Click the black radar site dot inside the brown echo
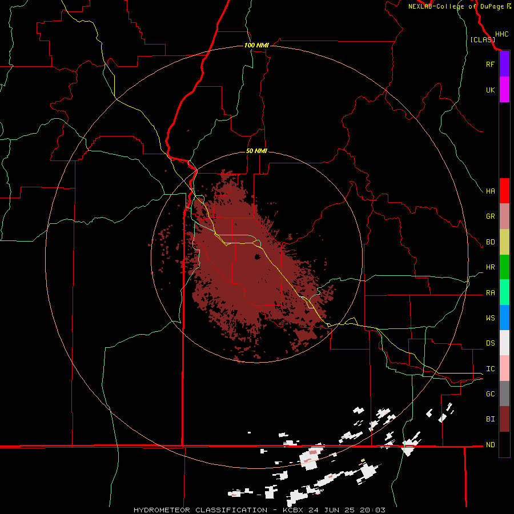This screenshot has width=514, height=514. [258, 257]
